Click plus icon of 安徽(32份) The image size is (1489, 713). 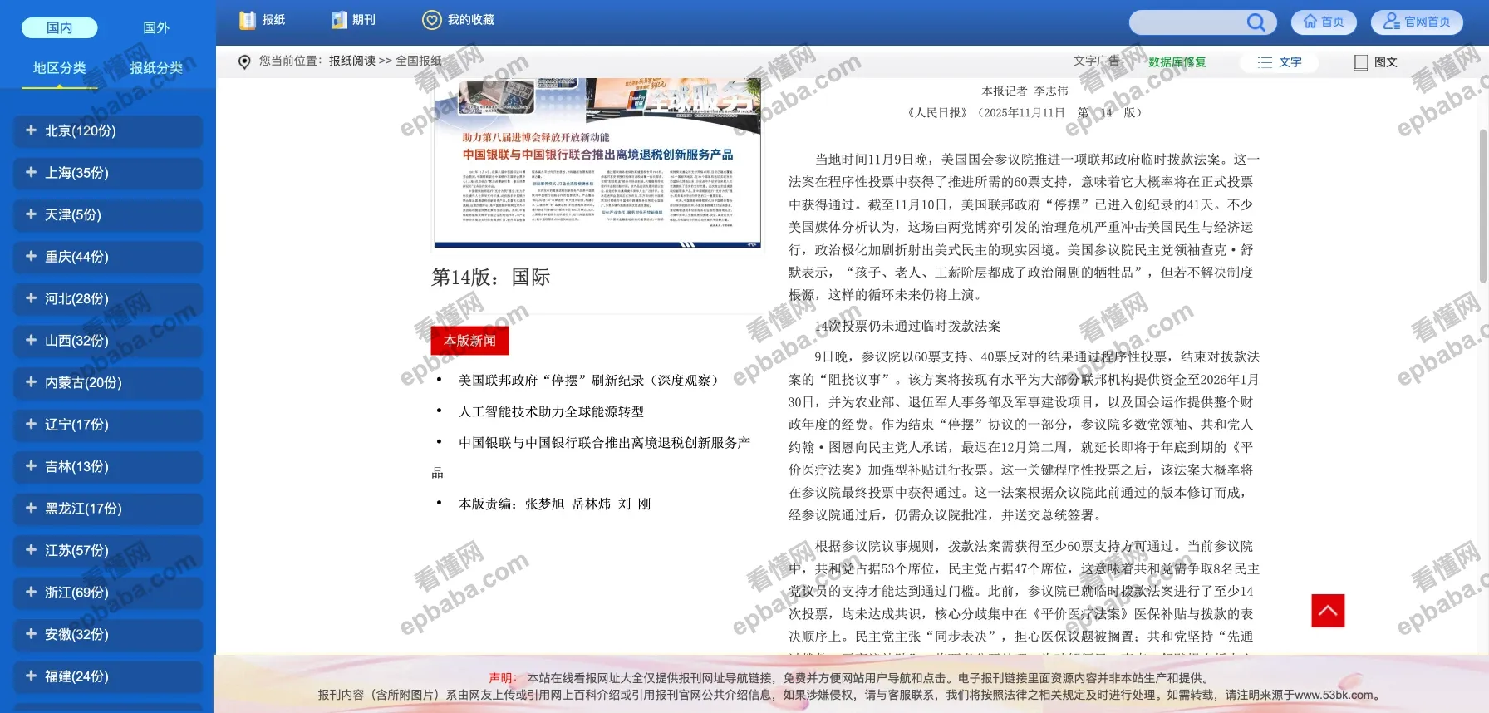[x=31, y=633]
